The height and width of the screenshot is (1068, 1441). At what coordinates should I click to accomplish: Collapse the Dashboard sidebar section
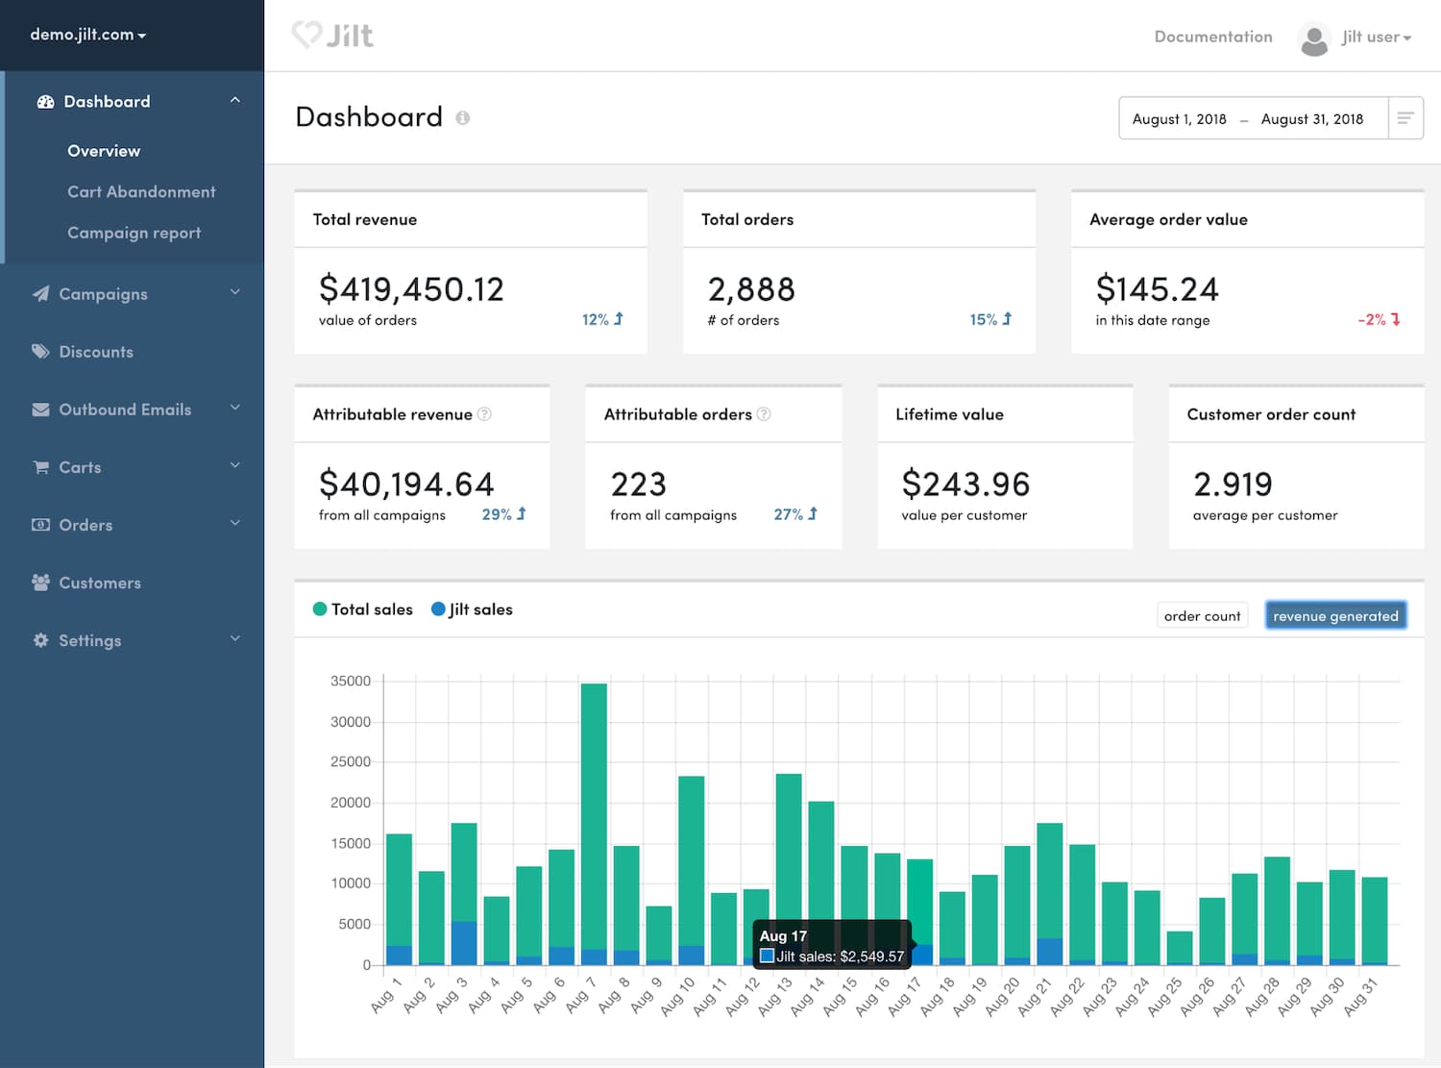234,101
